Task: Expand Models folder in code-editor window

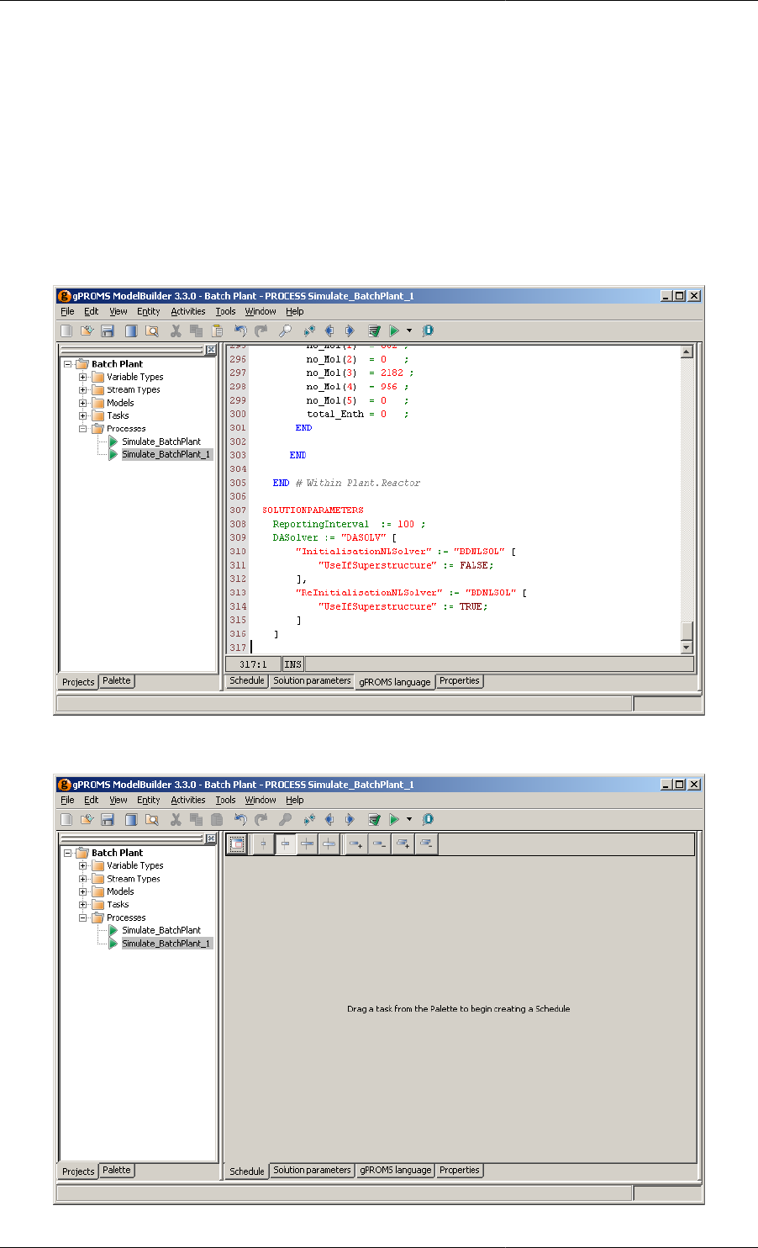Action: coord(83,403)
